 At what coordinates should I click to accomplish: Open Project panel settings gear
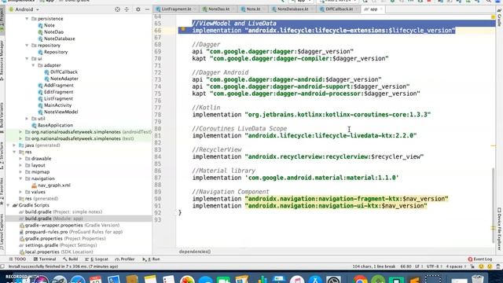138,9
